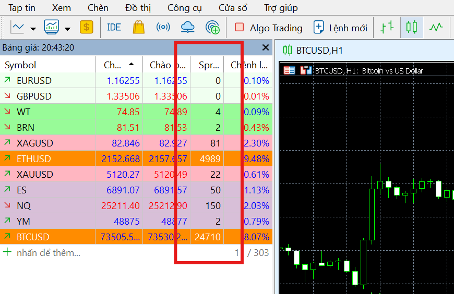Click EURUSD bid price 1.16255

click(x=123, y=81)
